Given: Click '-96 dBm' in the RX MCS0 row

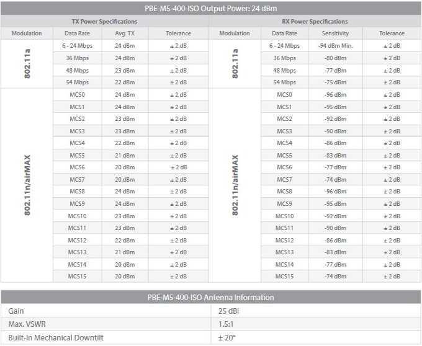Looking at the screenshot, I should pos(335,95).
